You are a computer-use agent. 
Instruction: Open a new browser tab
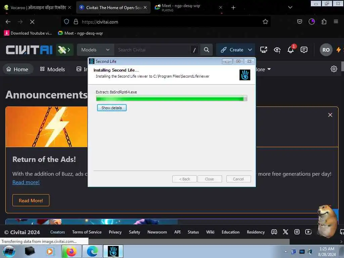click(x=233, y=8)
